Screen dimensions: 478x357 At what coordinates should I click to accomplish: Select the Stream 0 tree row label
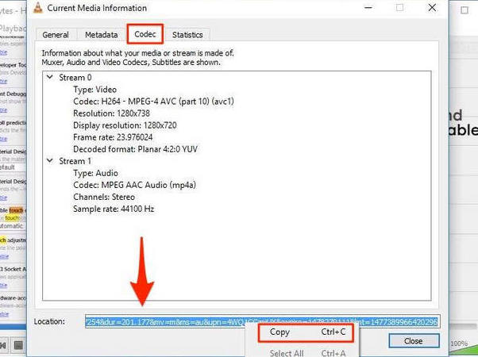click(x=75, y=78)
